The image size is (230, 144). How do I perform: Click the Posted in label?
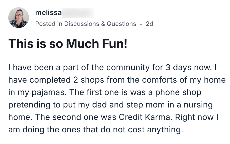coord(49,24)
